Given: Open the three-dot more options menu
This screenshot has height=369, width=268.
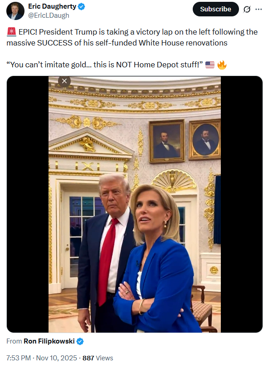Looking at the screenshot, I should pyautogui.click(x=258, y=9).
